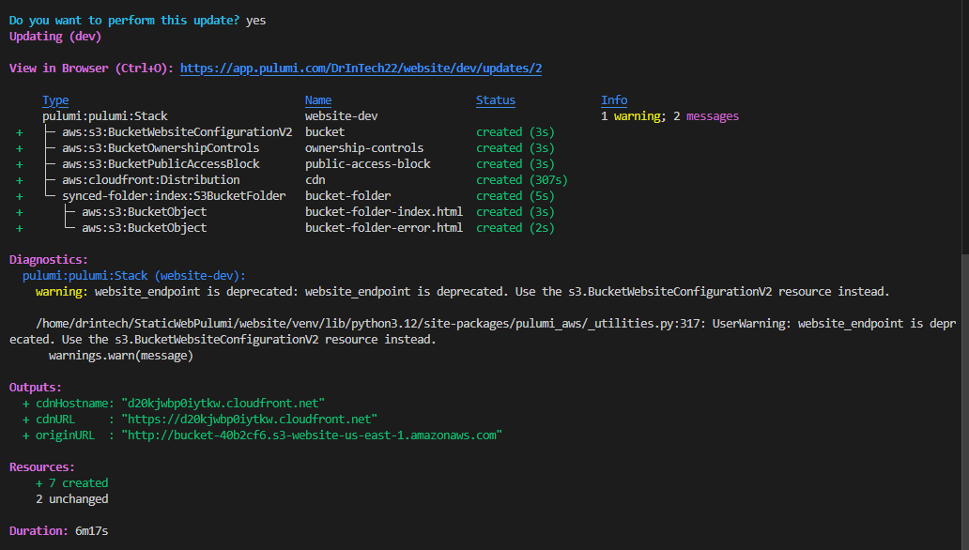Click the Name column header
969x550 pixels.
(318, 100)
